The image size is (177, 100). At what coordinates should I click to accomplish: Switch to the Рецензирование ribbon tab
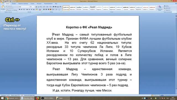click(x=48, y=4)
